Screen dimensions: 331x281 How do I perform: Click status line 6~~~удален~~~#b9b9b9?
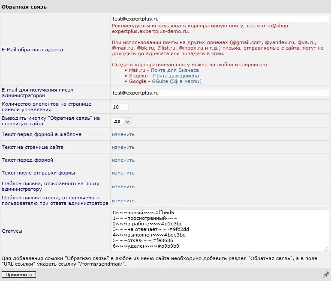[x=146, y=246]
